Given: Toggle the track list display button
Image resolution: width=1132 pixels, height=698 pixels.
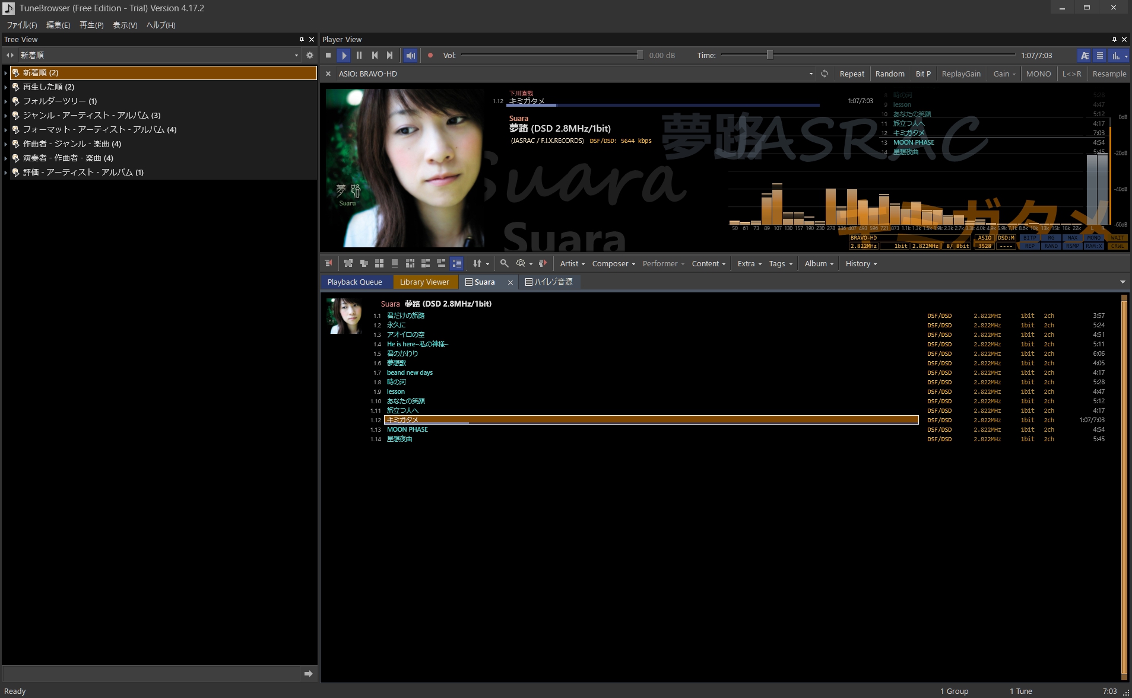Looking at the screenshot, I should [x=1100, y=55].
